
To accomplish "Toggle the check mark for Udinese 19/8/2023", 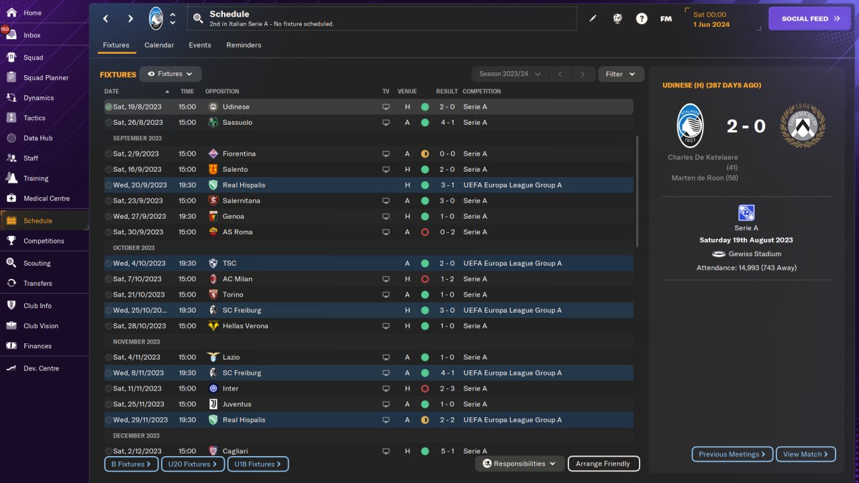I will pos(108,107).
